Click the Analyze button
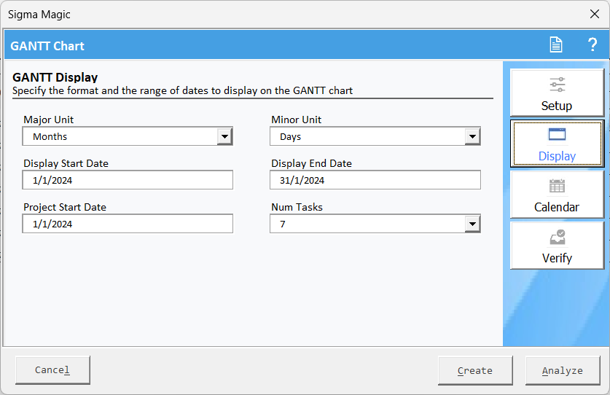 [x=563, y=370]
